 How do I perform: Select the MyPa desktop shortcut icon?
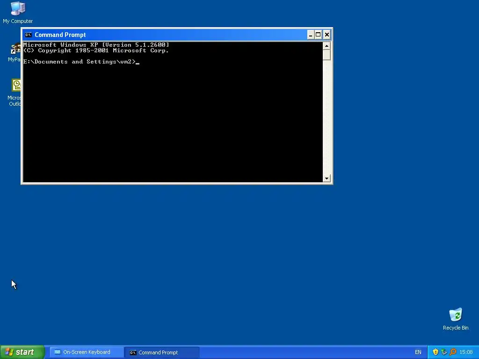coord(15,52)
